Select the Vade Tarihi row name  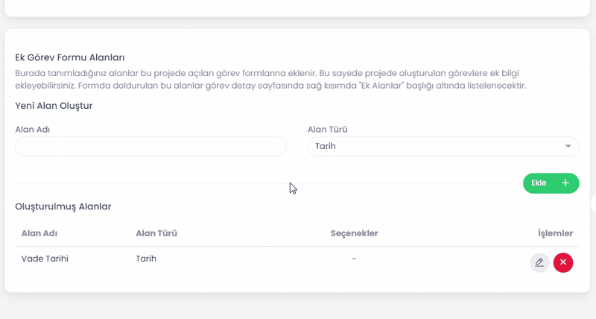[50, 259]
